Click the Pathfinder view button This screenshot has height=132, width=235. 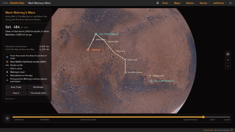point(38,87)
